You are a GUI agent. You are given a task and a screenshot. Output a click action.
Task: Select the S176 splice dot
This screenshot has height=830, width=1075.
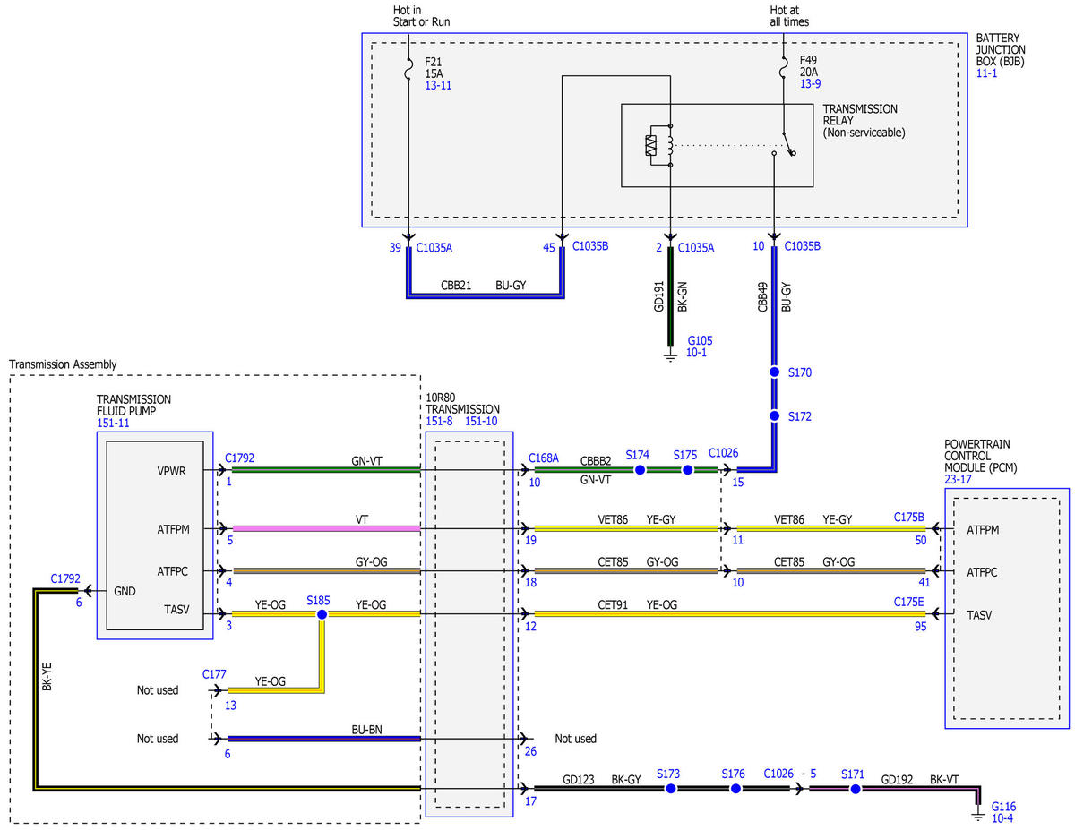click(x=735, y=789)
